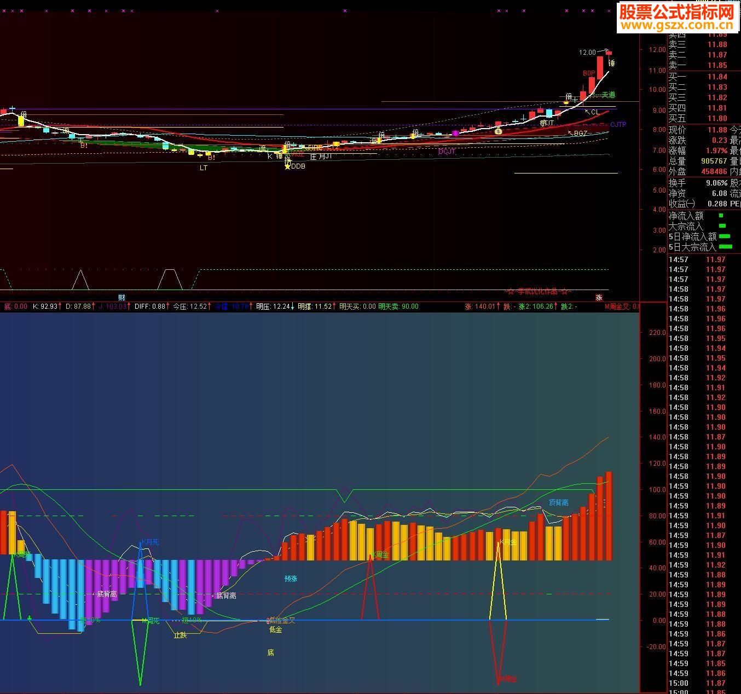Click the yellow K月金 signal spike label
Screen dimensions: 741x694
point(508,542)
